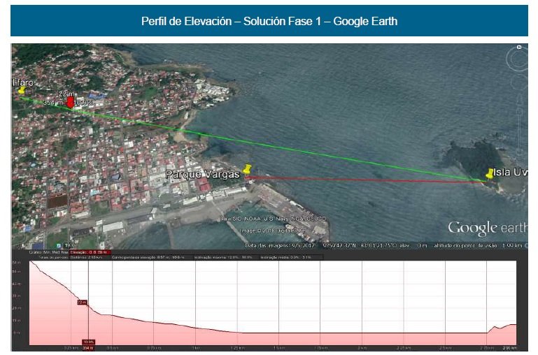Click the Isla Uvita yellow placemark pin
This screenshot has width=538, height=355.
(490, 174)
